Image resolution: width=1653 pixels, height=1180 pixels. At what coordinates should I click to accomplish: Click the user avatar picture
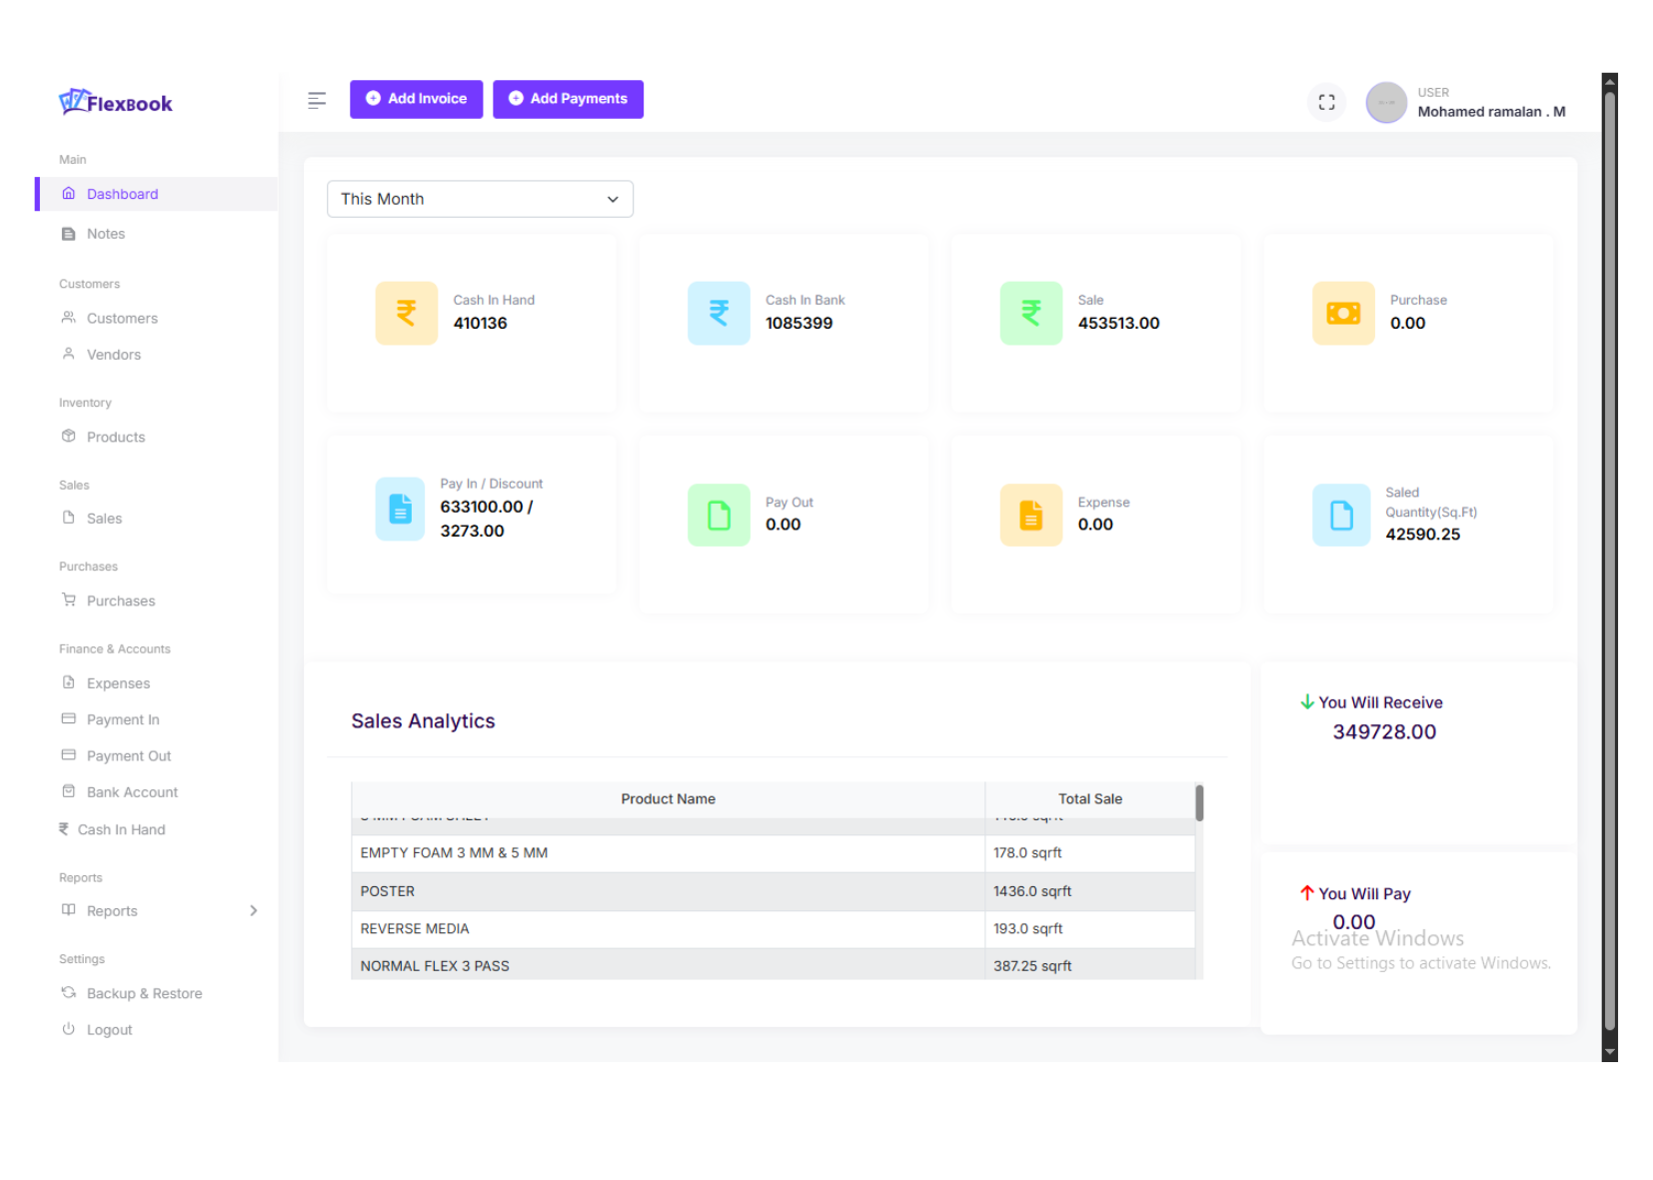coord(1386,102)
